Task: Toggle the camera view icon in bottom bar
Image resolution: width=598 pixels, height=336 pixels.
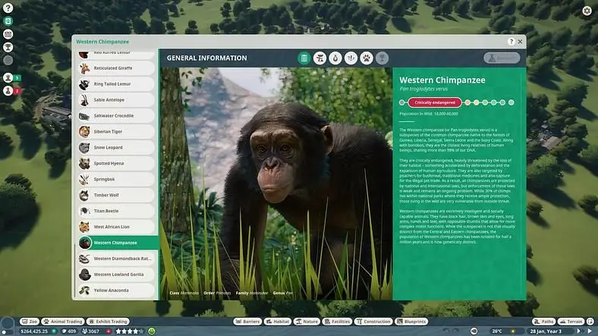Action: pyautogui.click(x=474, y=331)
